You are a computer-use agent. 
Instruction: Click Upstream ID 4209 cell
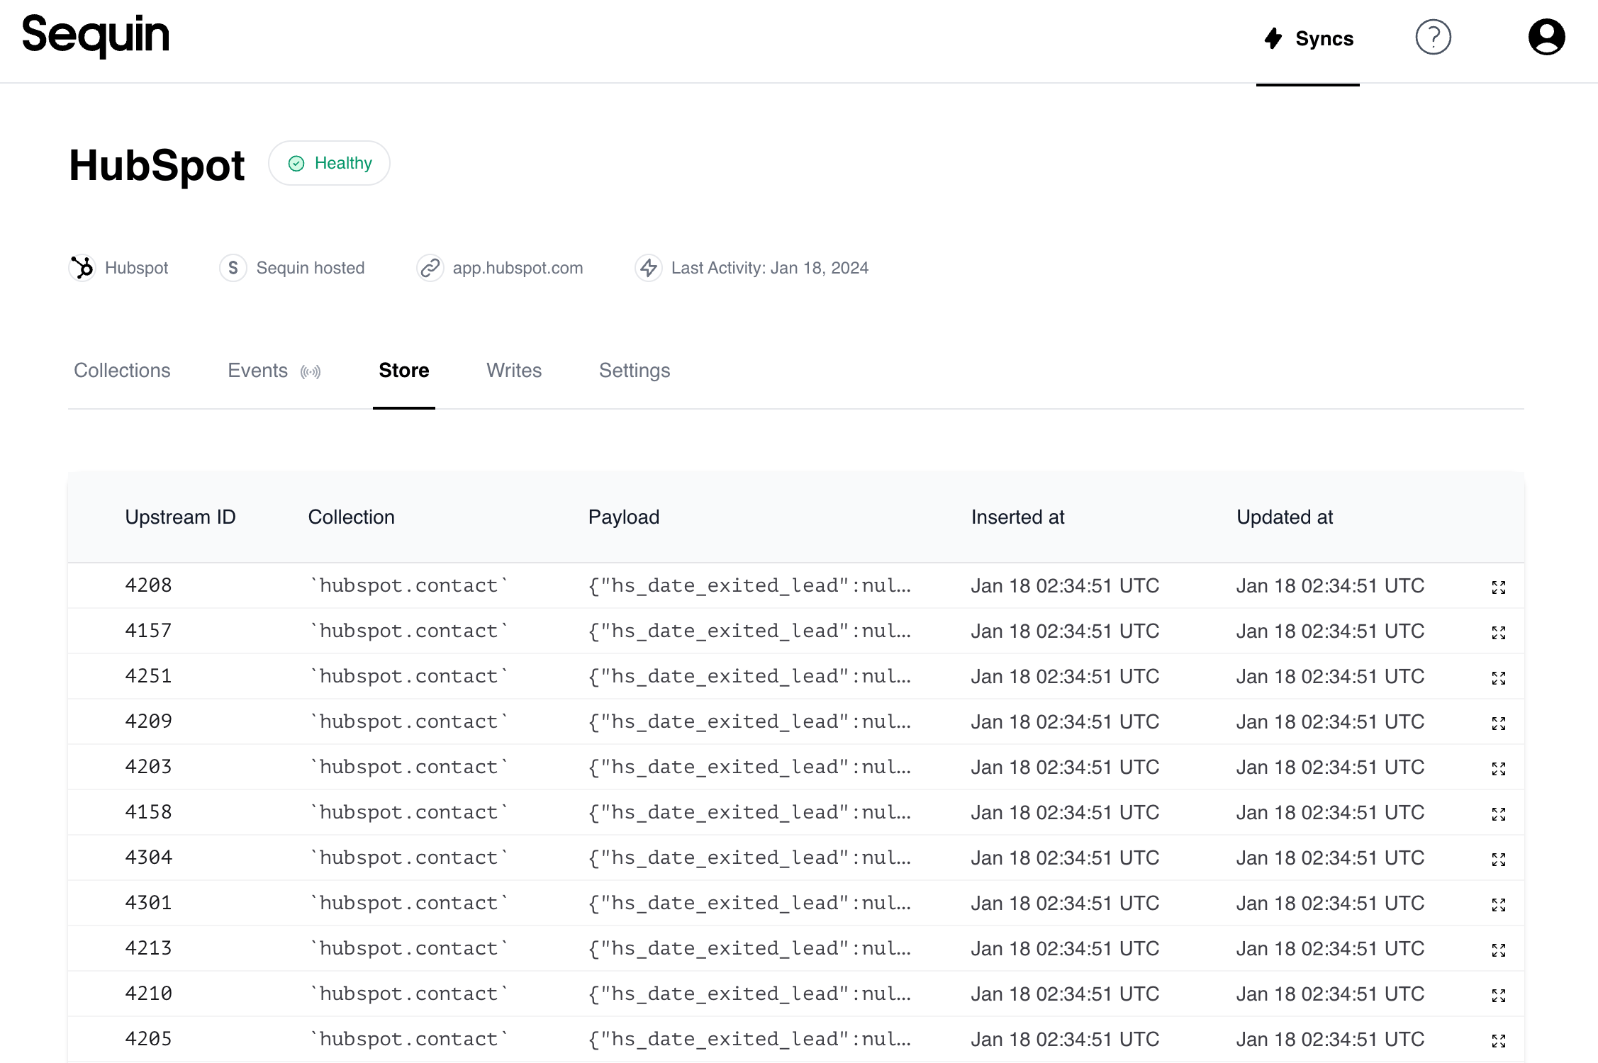click(148, 721)
